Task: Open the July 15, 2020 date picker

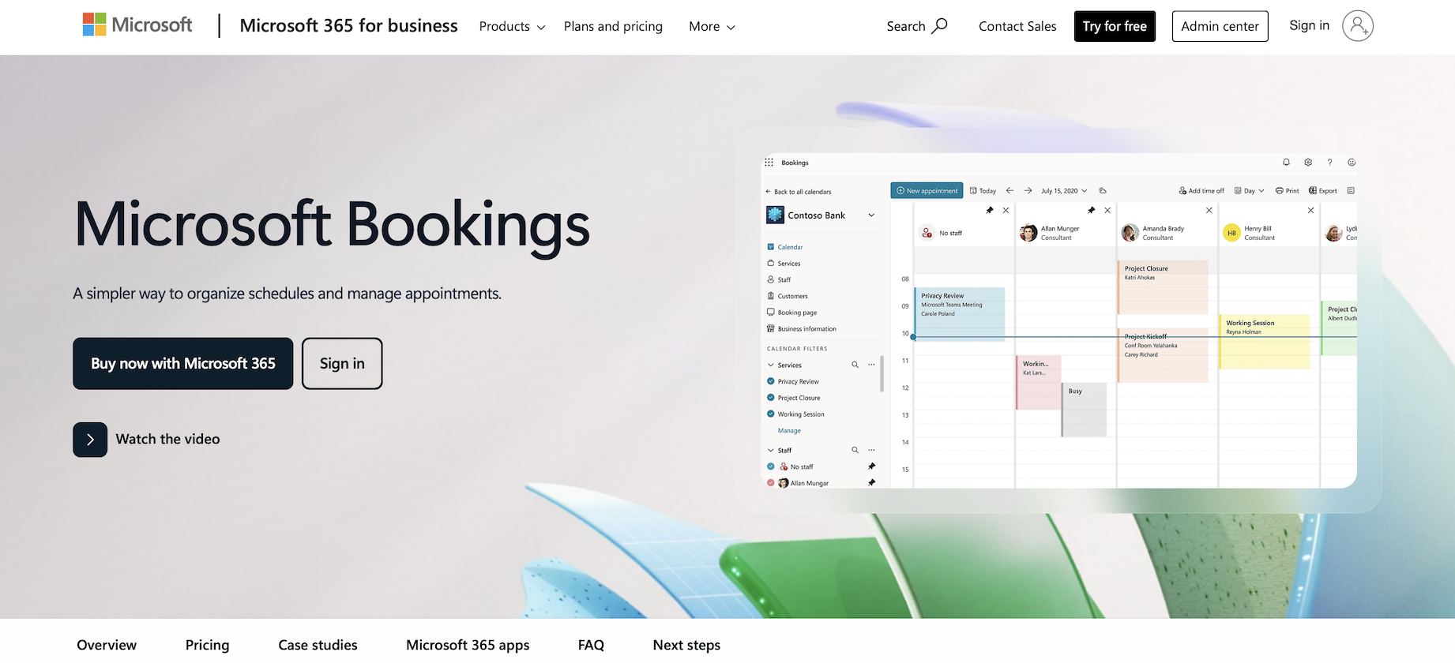Action: tap(1064, 191)
